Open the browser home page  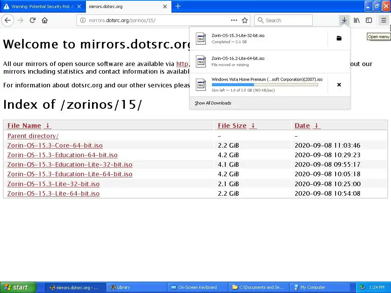pyautogui.click(x=45, y=20)
